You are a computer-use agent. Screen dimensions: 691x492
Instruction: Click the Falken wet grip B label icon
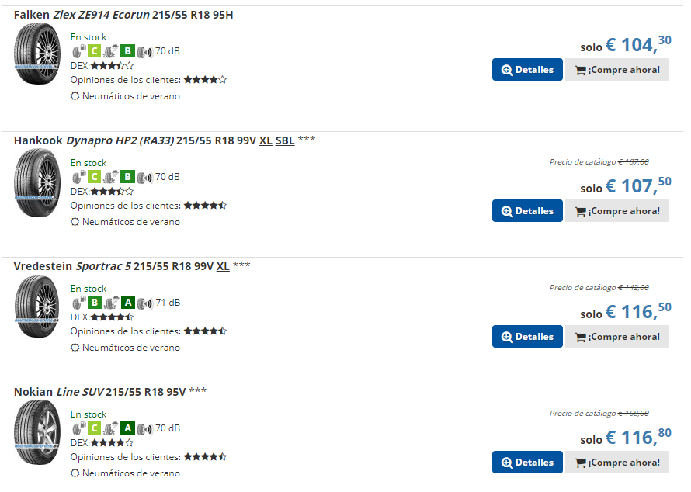click(127, 51)
